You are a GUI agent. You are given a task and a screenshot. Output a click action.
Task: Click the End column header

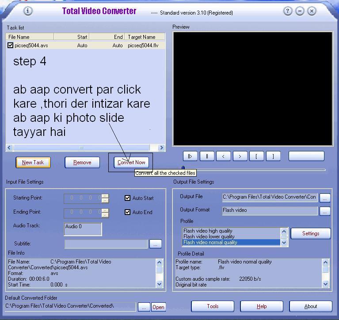107,37
